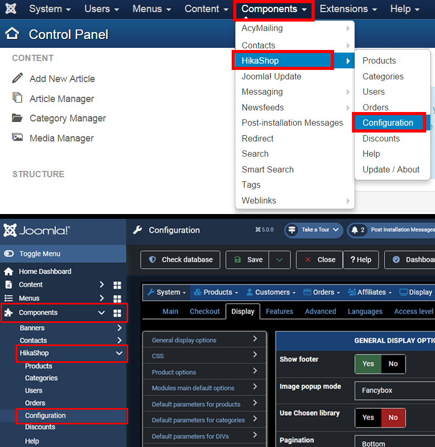Image resolution: width=435 pixels, height=447 pixels.
Task: Switch to the Main tab
Action: [170, 311]
